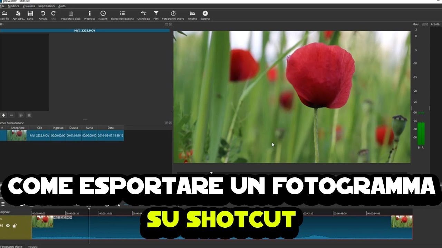Save the project with Salva
Screen dimensions: 442x248
(30, 15)
